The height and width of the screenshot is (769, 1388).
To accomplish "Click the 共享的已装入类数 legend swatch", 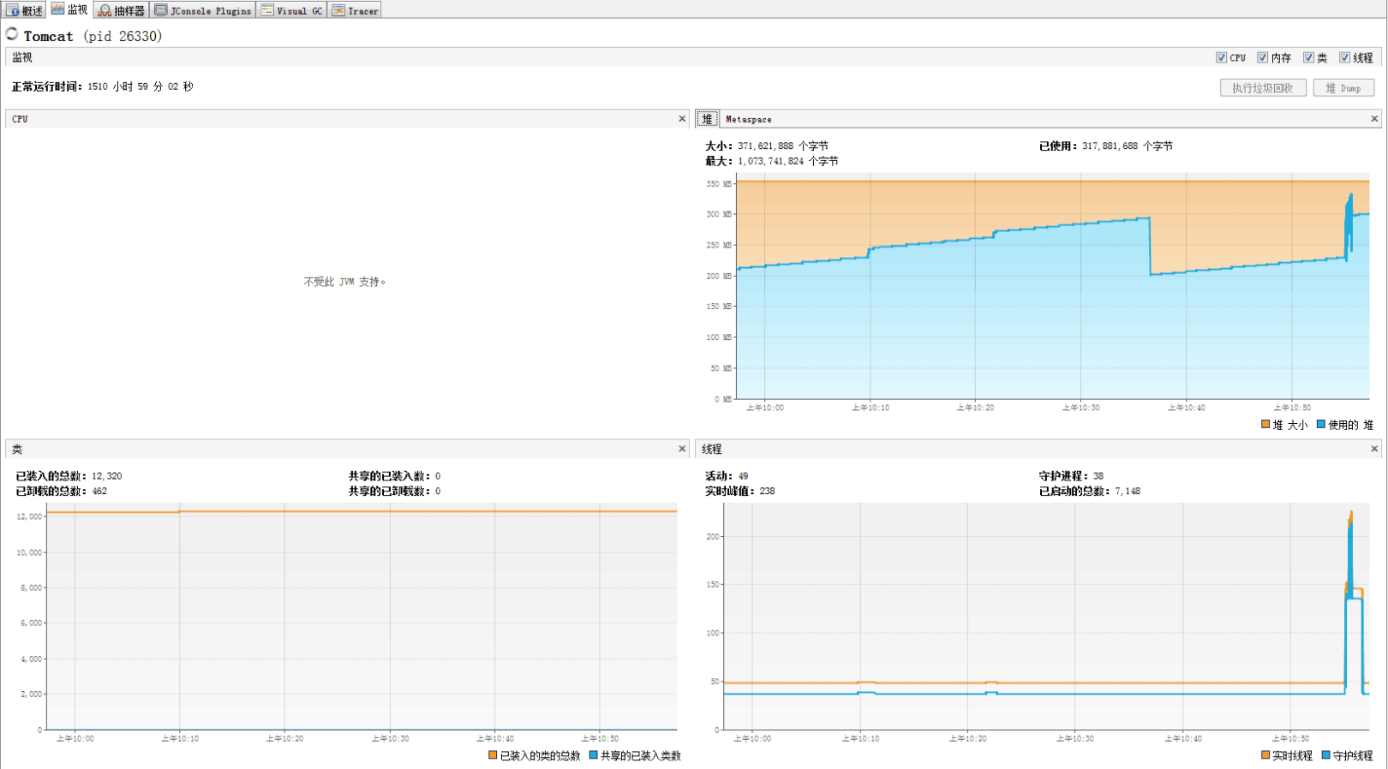I will (x=594, y=754).
